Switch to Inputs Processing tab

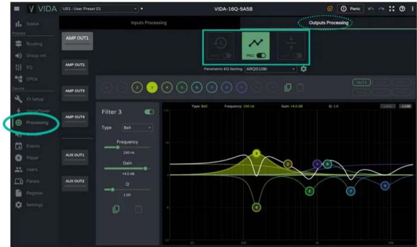click(149, 23)
